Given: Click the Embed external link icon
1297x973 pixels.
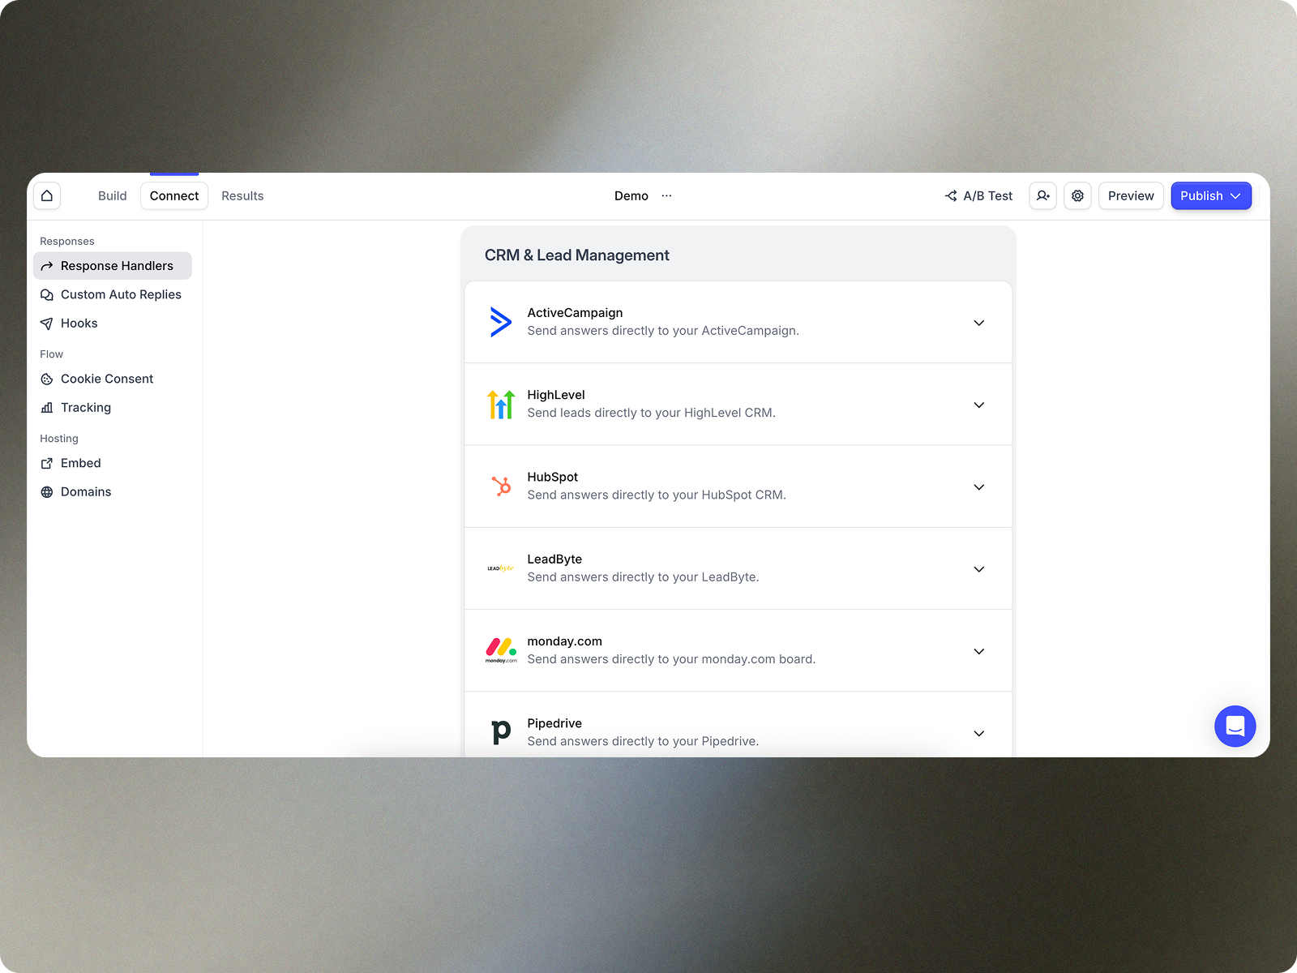Looking at the screenshot, I should [x=47, y=463].
